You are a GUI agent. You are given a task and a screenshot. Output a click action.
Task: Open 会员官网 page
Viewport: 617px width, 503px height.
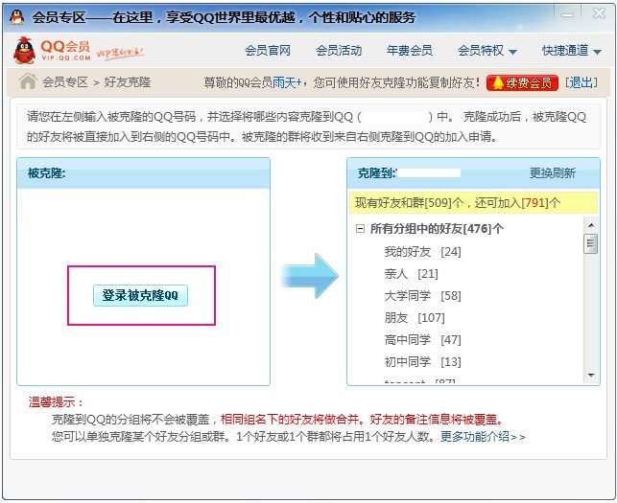tap(268, 51)
